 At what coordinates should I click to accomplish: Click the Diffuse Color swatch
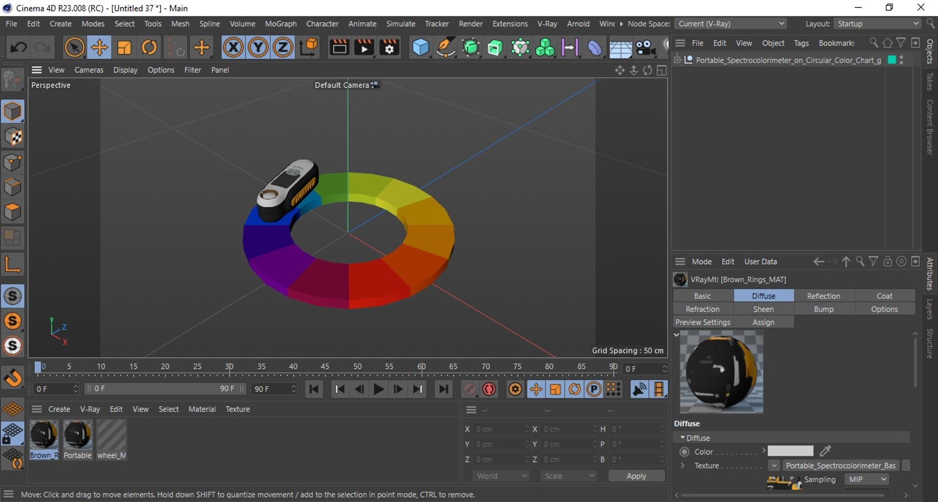point(790,451)
